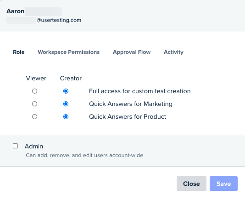Select Creator for full access custom test creation

66,91
